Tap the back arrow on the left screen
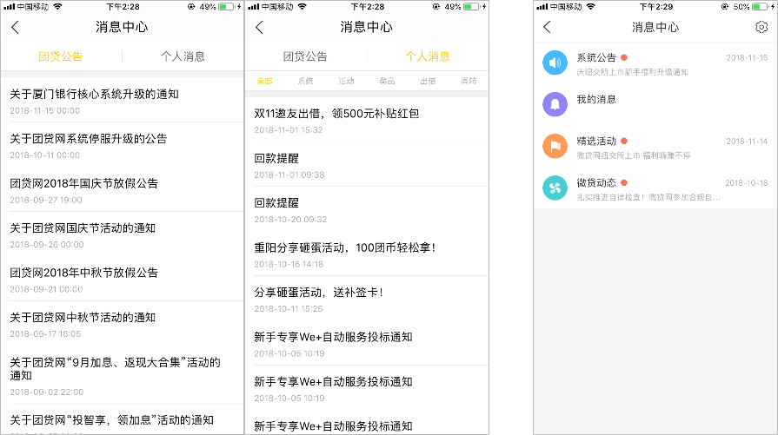This screenshot has height=435, width=778. pos(15,27)
